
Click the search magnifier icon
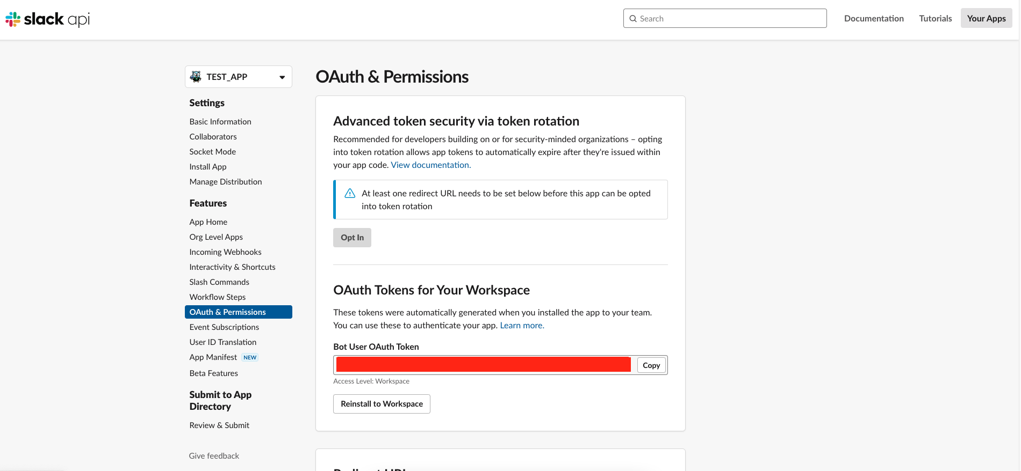[x=633, y=19]
